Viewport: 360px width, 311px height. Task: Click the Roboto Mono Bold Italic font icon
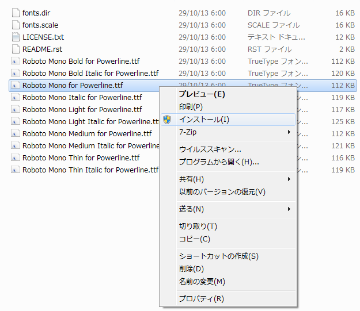16,74
